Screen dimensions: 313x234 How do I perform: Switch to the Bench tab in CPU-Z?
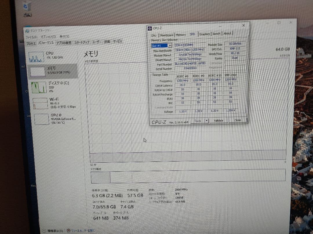coord(216,34)
